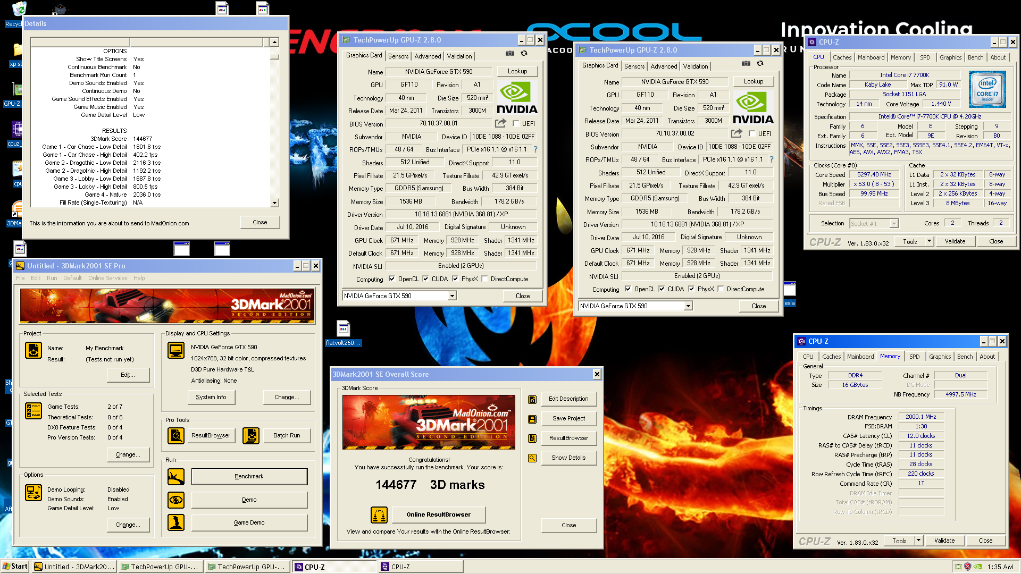Click Bus Interface question mark in second GPU-Z
Viewport: 1021px width, 574px height.
tap(771, 159)
